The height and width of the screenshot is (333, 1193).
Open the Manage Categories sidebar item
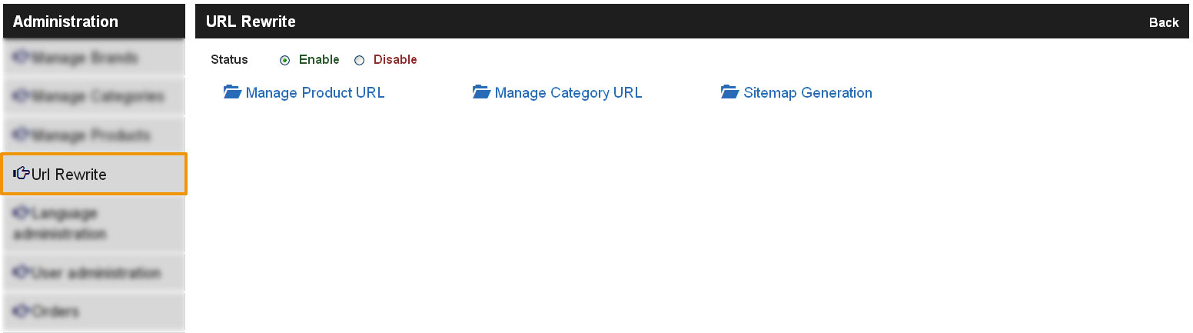[x=94, y=96]
